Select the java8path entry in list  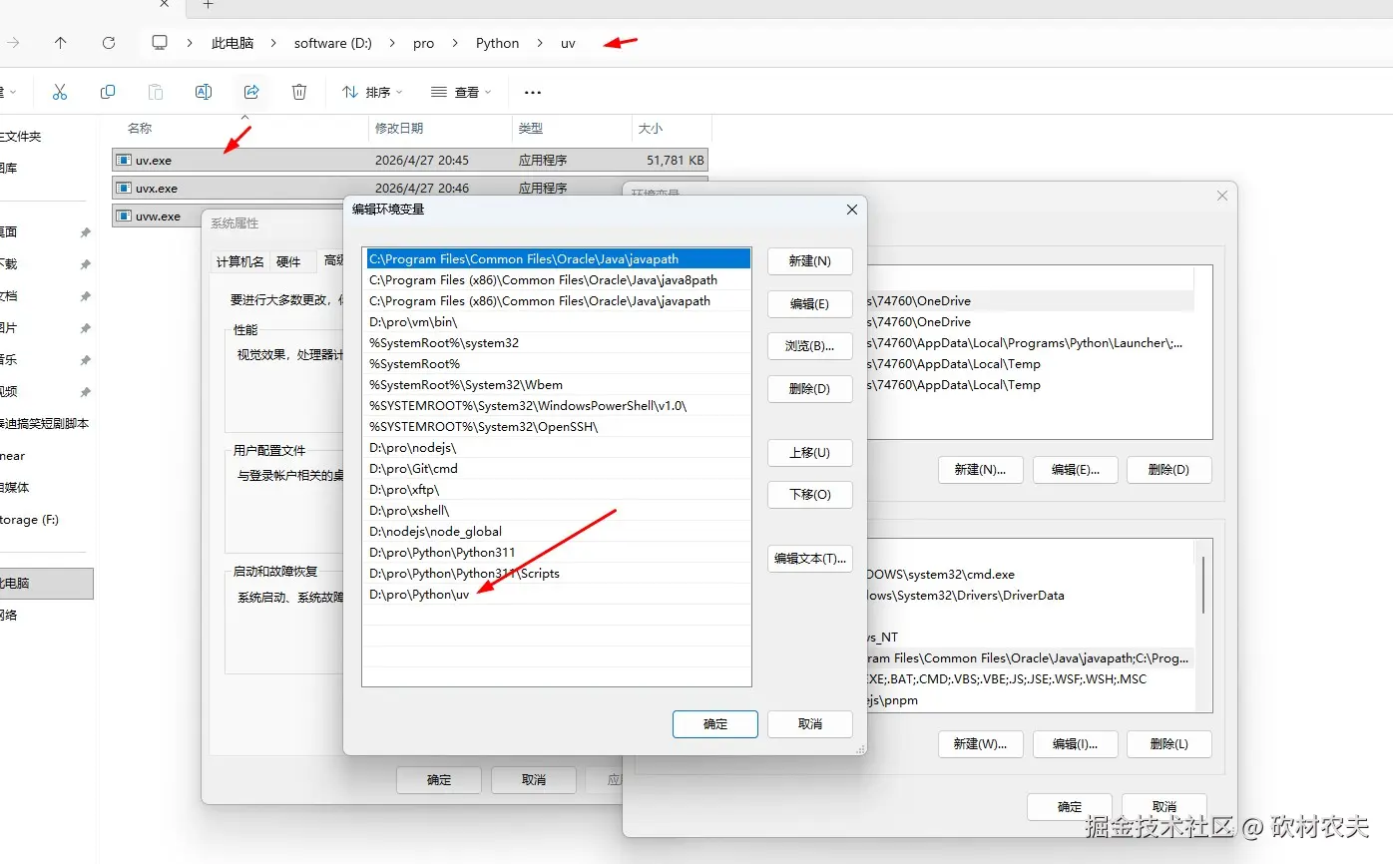pos(557,280)
